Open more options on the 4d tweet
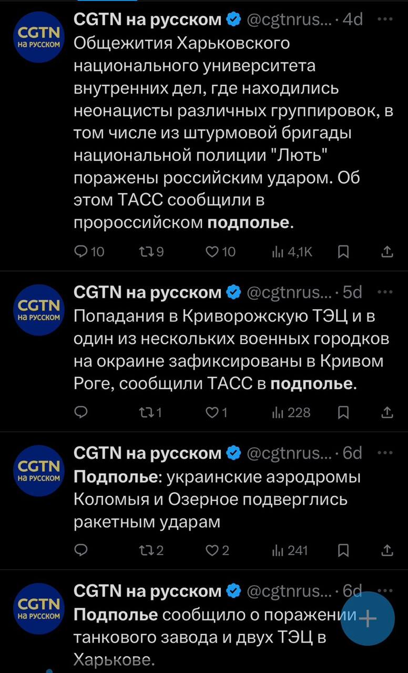The height and width of the screenshot is (673, 408). [x=385, y=19]
